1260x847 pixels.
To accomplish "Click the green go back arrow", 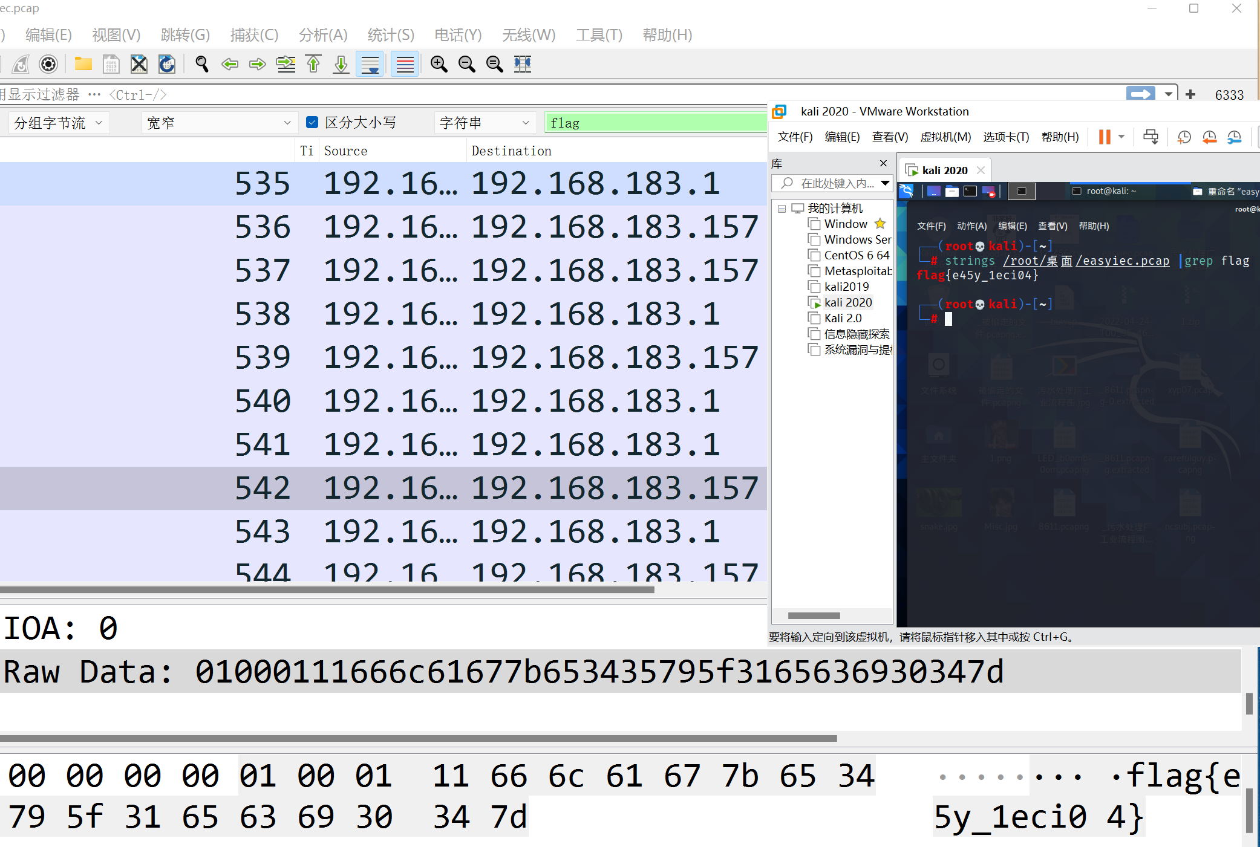I will pos(230,64).
